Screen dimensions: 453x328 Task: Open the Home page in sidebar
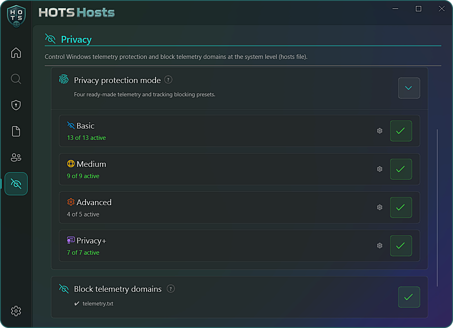(16, 52)
